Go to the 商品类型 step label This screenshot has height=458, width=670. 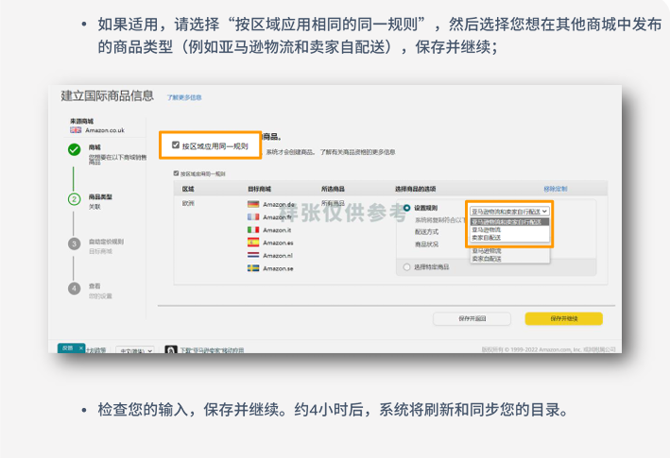click(x=100, y=196)
